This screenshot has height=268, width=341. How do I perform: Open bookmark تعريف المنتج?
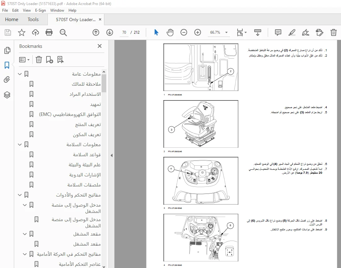[x=88, y=124]
